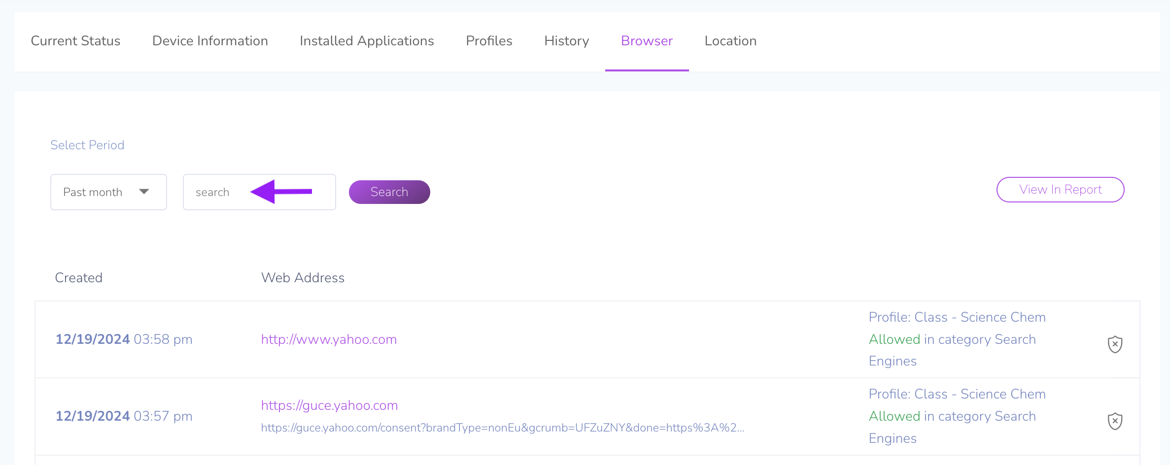Click the full guce.yahoo.com consent URL
The width and height of the screenshot is (1170, 465).
[503, 428]
